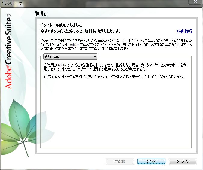Viewport: 203px width, 170px height.
Task: Click the 注意 note about download purchases
Action: [x=114, y=77]
